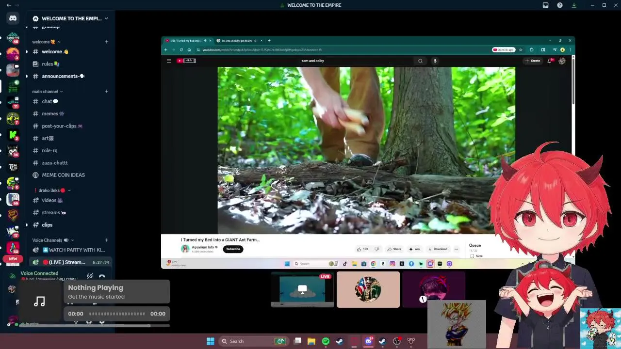Click the Share button under the video
This screenshot has height=349, width=621.
(394, 249)
